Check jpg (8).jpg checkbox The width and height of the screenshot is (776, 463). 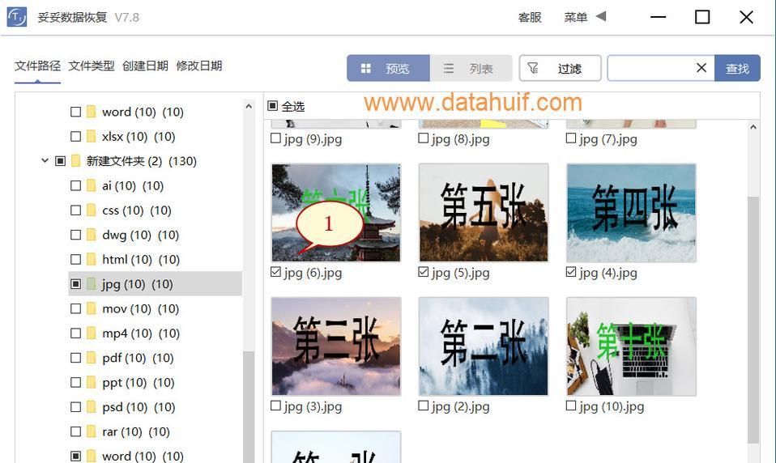click(423, 138)
